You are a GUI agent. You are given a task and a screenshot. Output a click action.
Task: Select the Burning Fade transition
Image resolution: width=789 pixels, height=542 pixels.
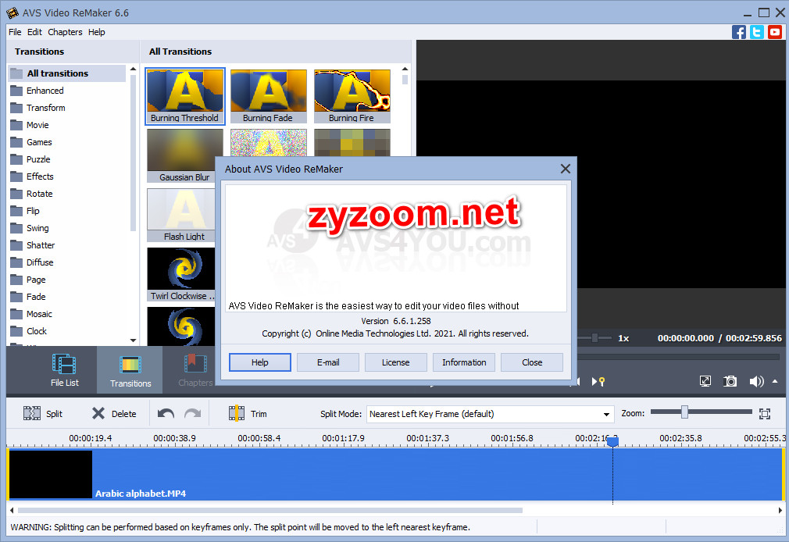[268, 96]
